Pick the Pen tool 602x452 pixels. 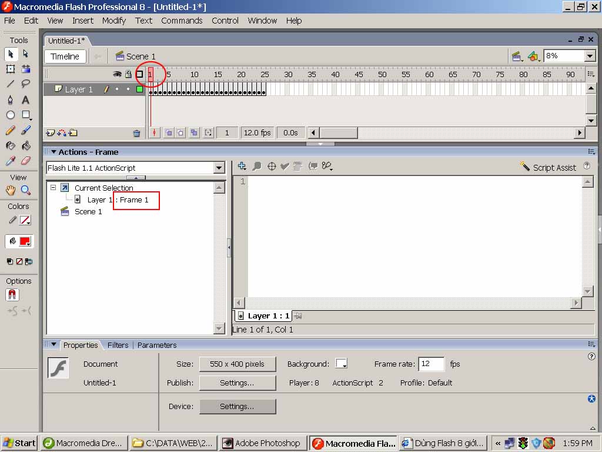pos(11,99)
